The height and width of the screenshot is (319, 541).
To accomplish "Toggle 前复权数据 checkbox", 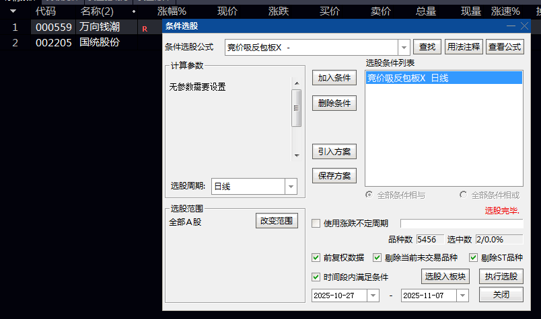I will [316, 257].
